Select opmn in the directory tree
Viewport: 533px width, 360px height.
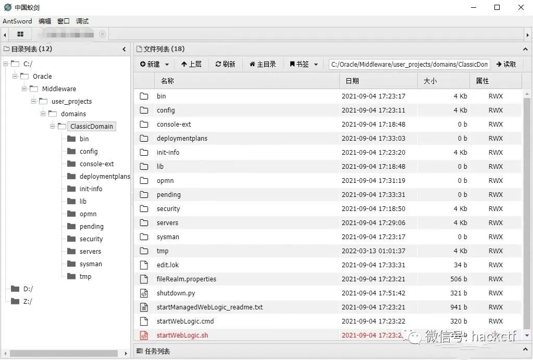(88, 214)
